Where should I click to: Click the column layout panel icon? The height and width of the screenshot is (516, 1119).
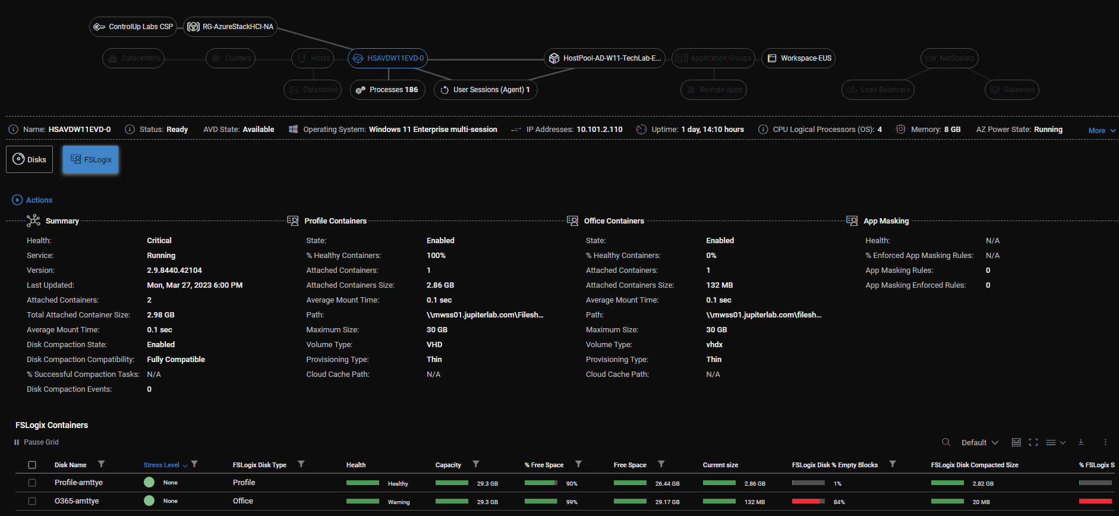1016,442
